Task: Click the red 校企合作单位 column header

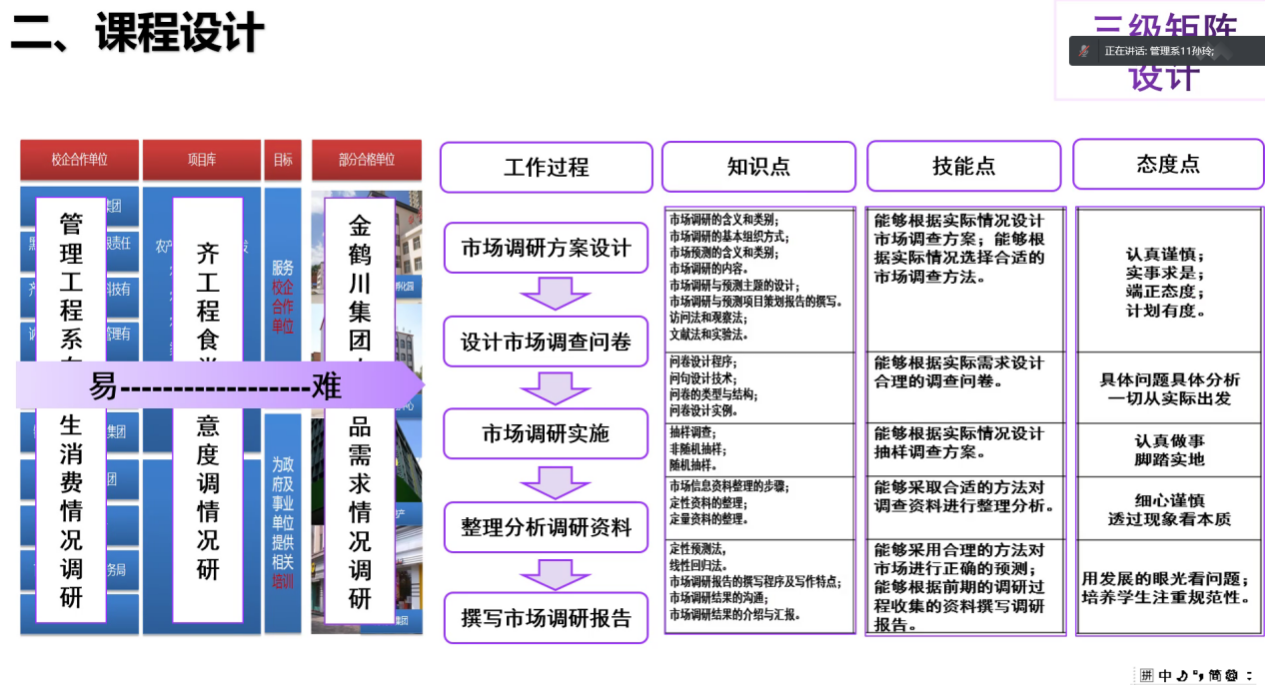Action: [79, 160]
